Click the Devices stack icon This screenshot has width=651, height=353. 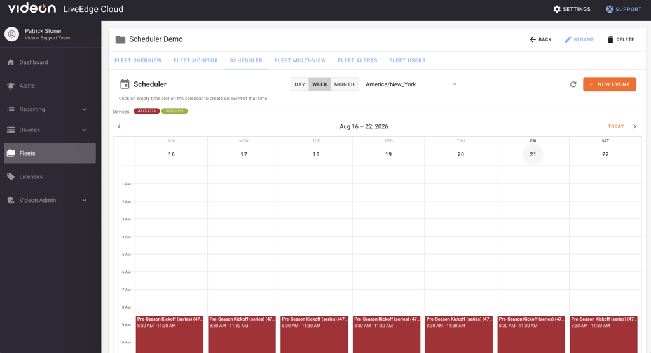11,130
